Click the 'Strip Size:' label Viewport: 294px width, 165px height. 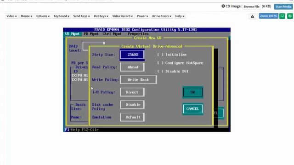pyautogui.click(x=103, y=55)
